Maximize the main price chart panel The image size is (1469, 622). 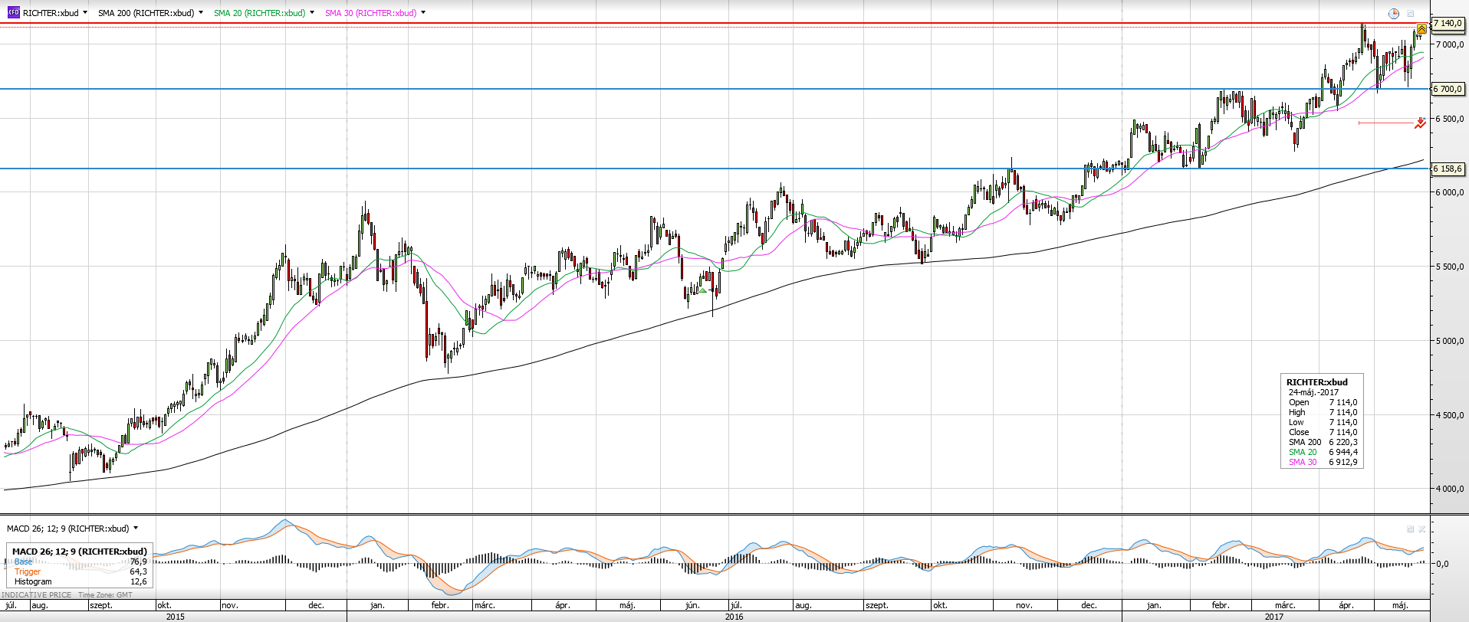point(1410,13)
